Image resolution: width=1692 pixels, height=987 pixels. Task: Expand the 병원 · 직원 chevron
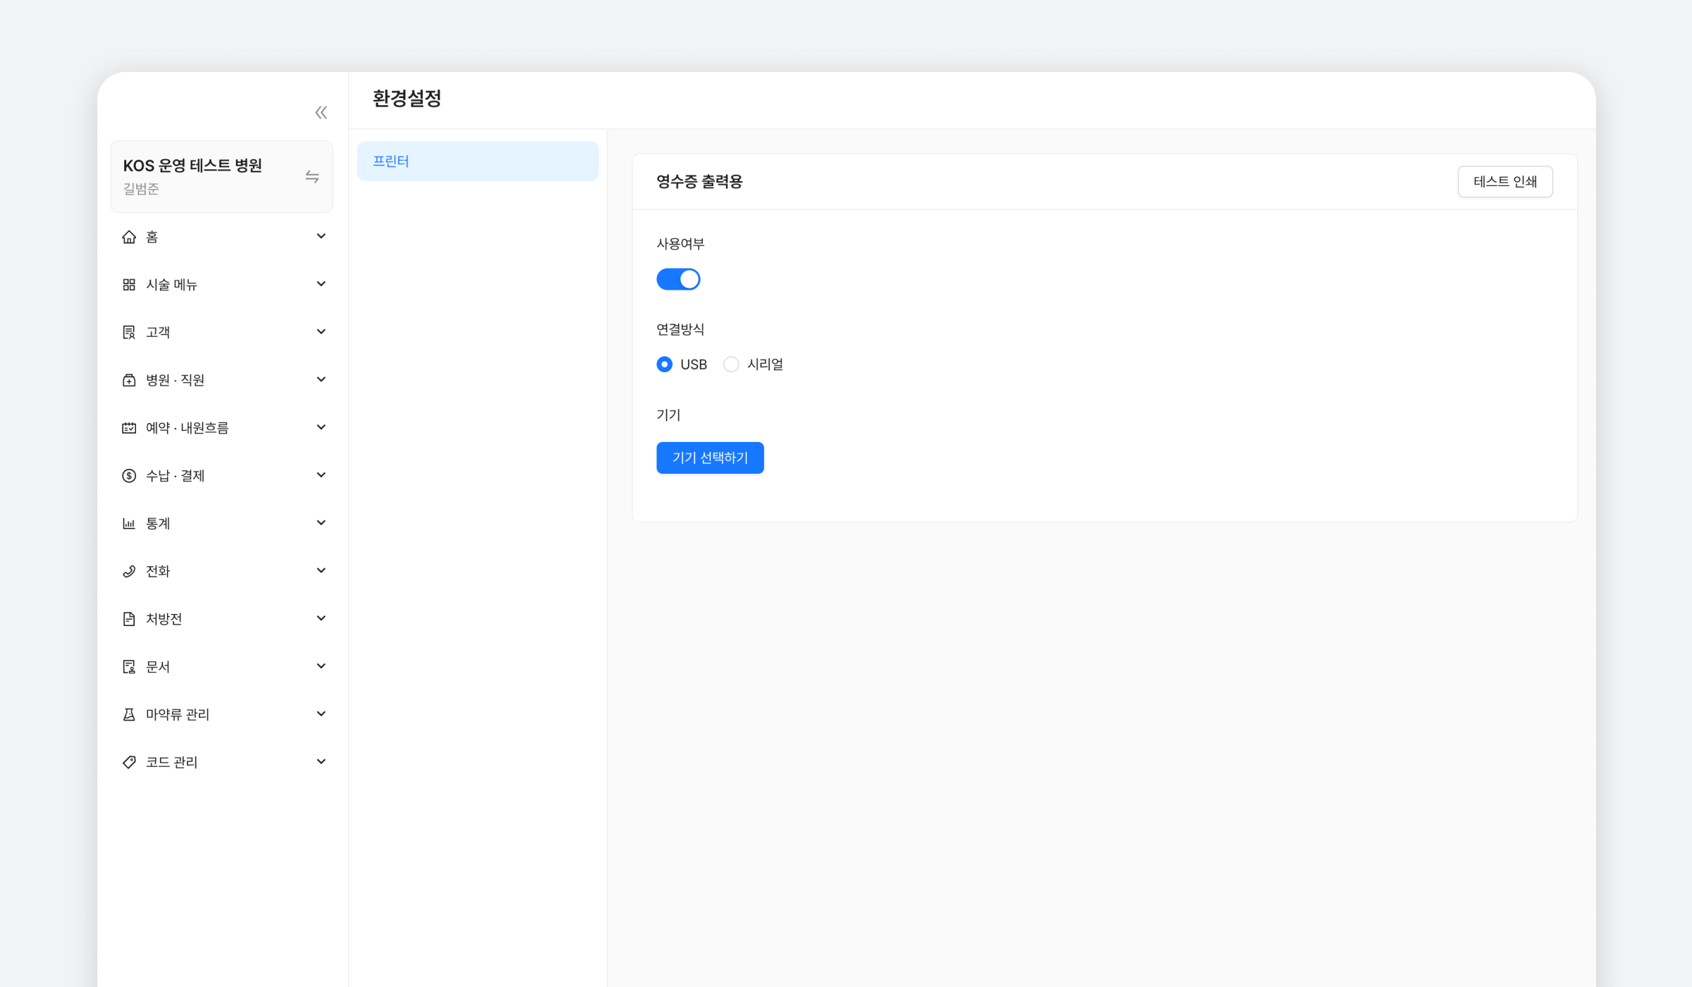pos(321,380)
